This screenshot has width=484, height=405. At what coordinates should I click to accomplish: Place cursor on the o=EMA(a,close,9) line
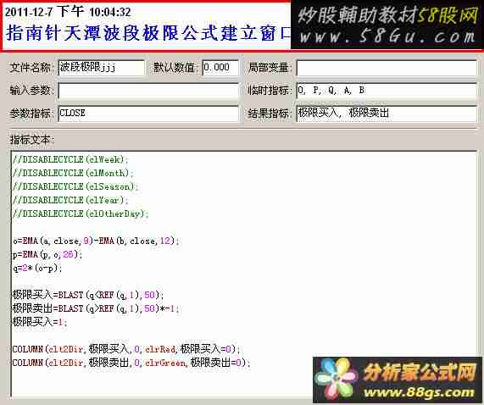pos(96,241)
